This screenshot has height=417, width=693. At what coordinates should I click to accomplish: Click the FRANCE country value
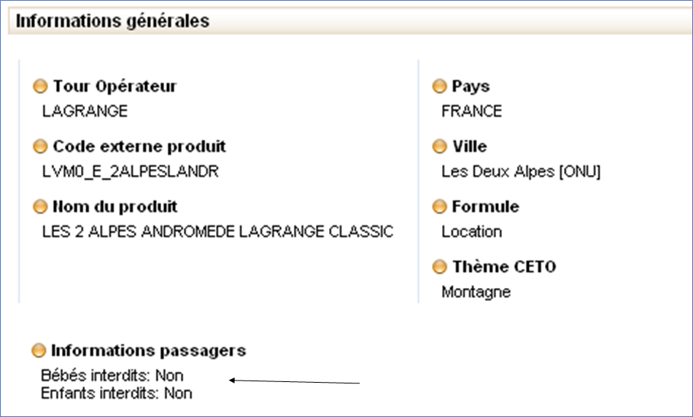click(x=472, y=112)
